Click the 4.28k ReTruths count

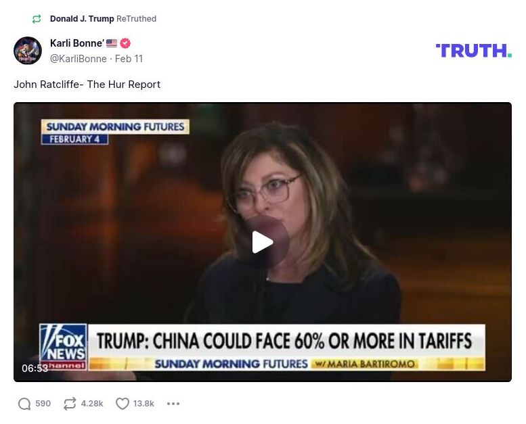click(x=92, y=404)
